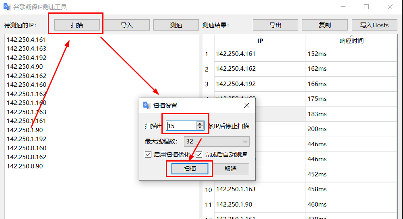Minimize the 谷歌翻译IP测速工具 window
The width and height of the screenshot is (403, 219).
[343, 7]
